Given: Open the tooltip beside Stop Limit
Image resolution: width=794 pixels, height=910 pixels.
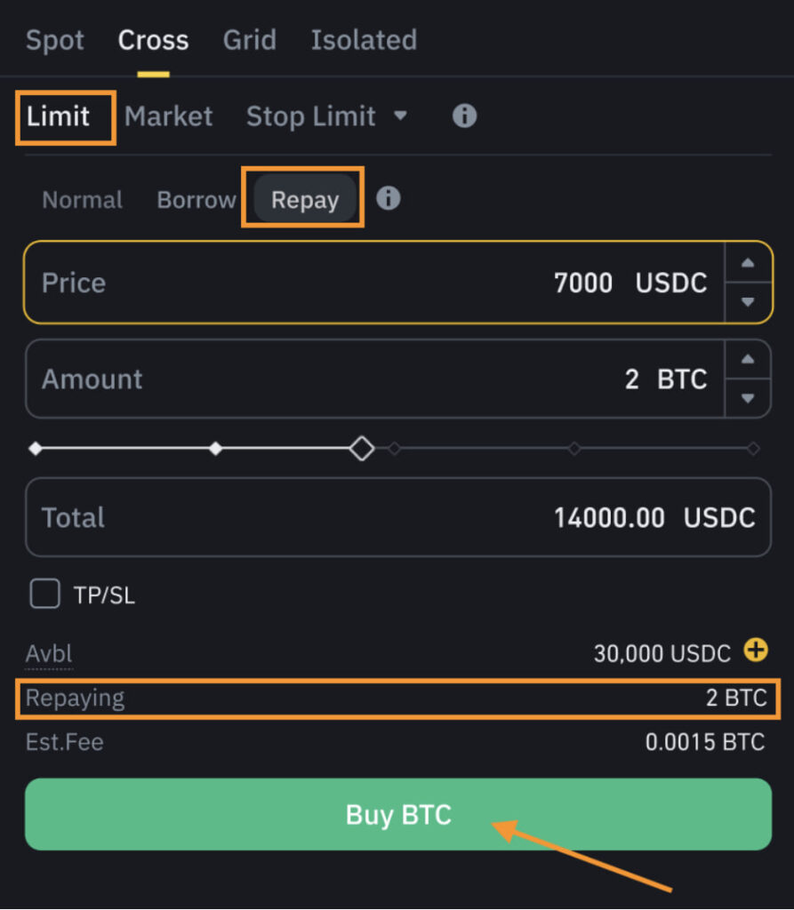Looking at the screenshot, I should point(463,116).
